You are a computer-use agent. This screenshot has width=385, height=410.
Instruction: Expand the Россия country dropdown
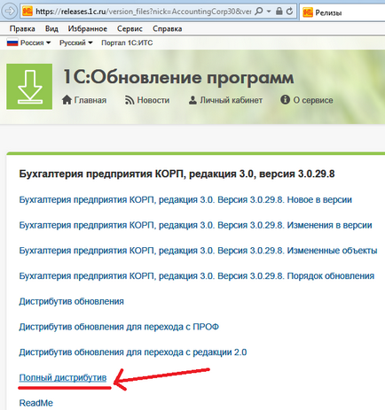click(35, 43)
